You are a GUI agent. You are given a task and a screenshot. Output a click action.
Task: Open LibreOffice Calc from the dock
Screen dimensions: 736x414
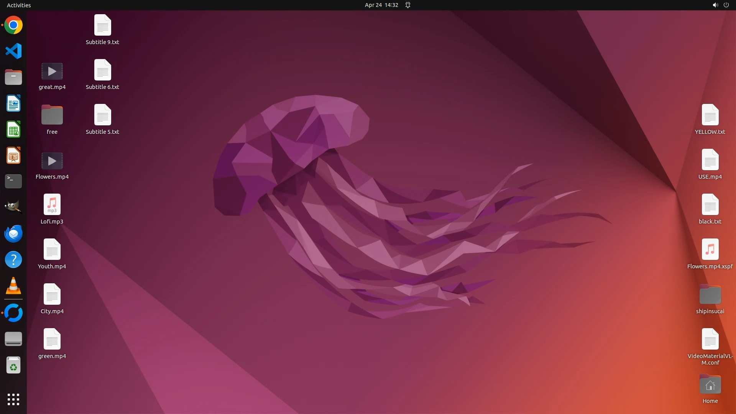click(x=13, y=129)
